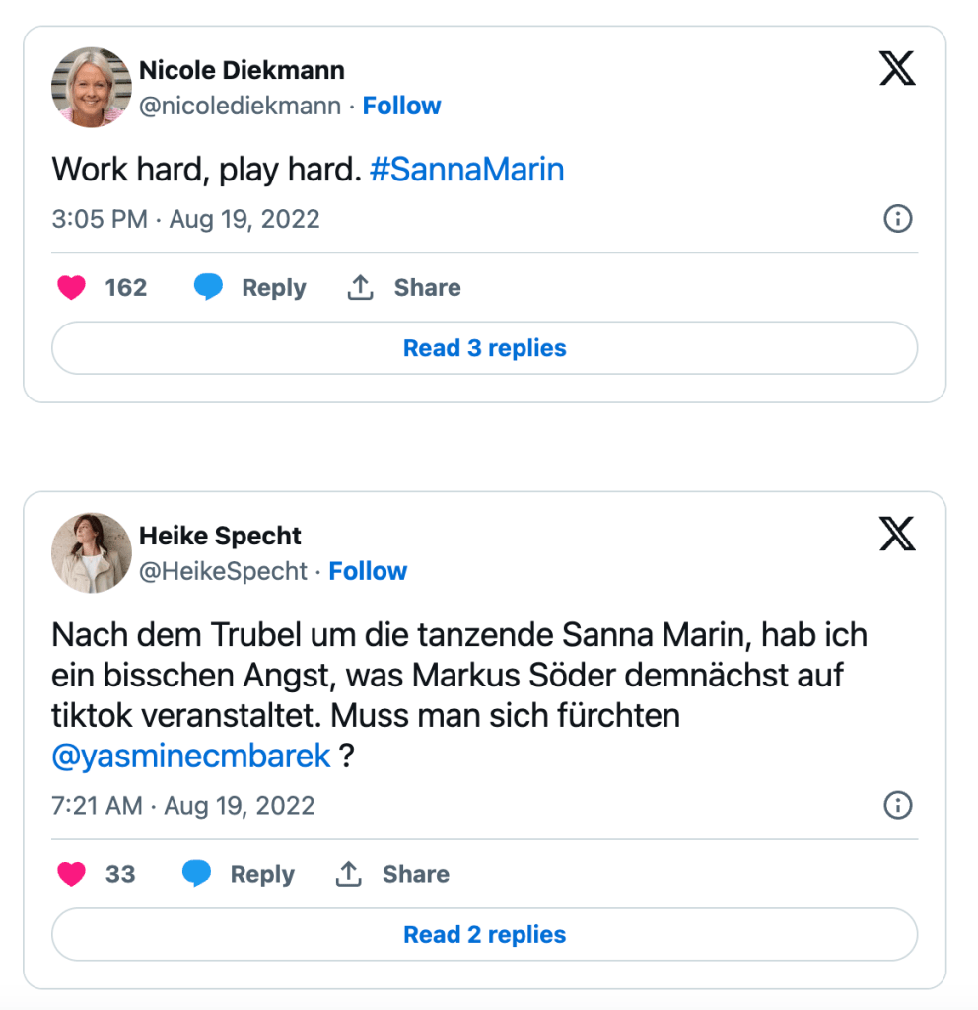
Task: Click the X logo on Nicole Diekmann's tweet
Action: 897,68
